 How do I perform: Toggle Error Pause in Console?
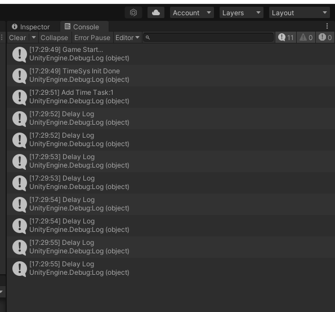pos(92,38)
